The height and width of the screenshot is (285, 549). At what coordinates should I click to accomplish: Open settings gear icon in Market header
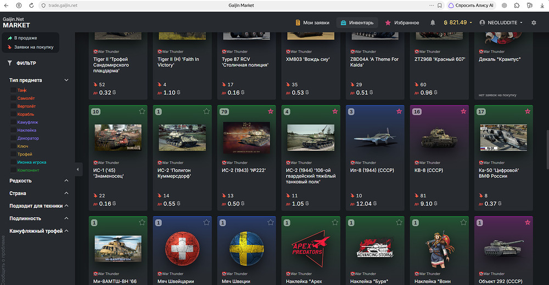click(x=534, y=22)
